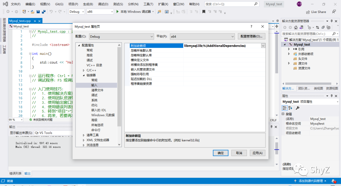Select 清单文件 under the Linker node
341x186 pixels.
coord(97,90)
